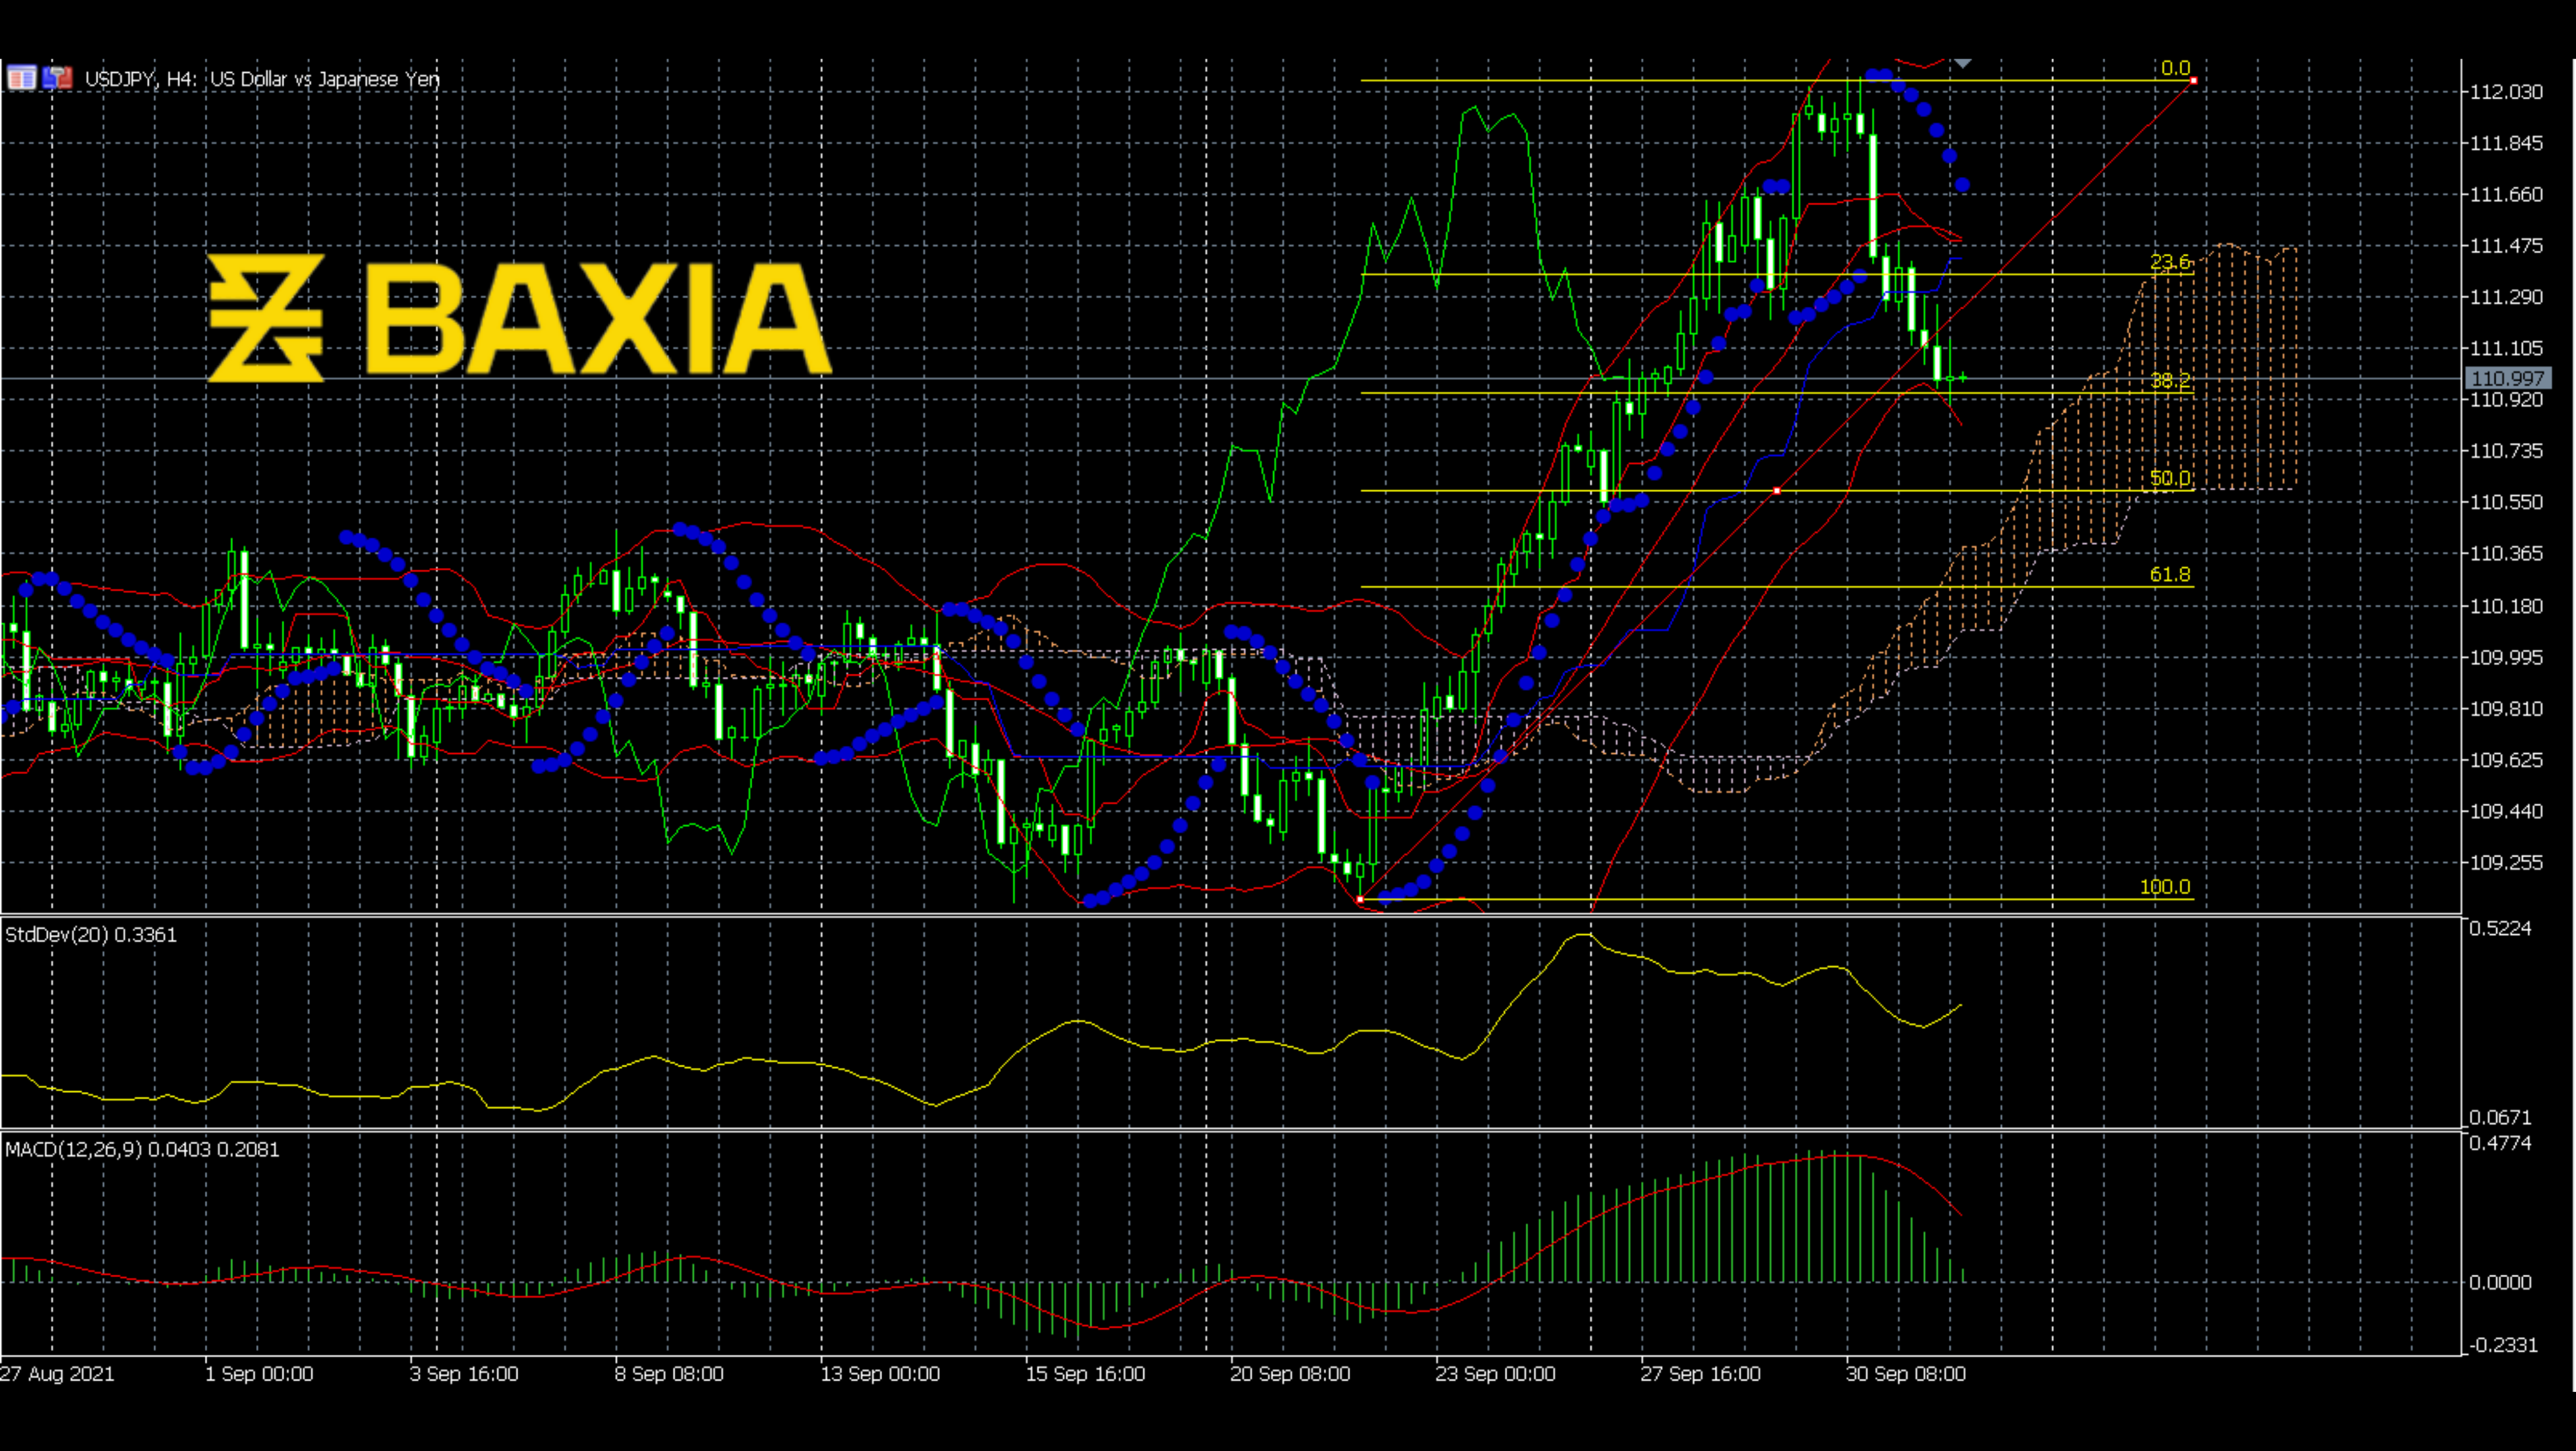Click the MACD scale value 0.4774

pyautogui.click(x=2500, y=1143)
